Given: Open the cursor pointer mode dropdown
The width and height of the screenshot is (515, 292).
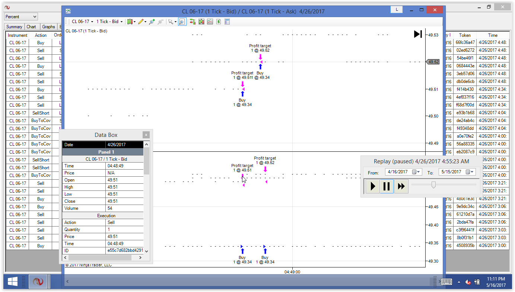Looking at the screenshot, I should coord(172,22).
